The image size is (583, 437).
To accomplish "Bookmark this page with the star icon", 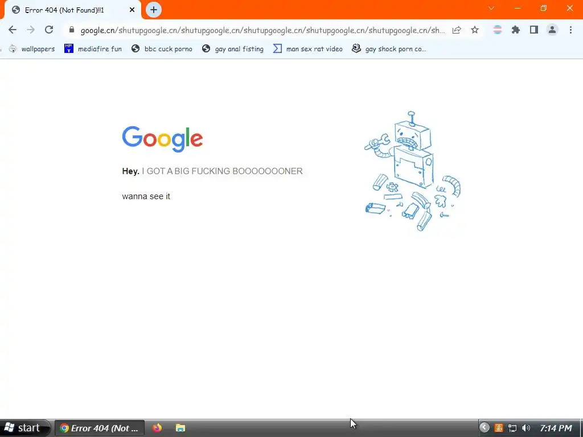I will click(x=475, y=30).
